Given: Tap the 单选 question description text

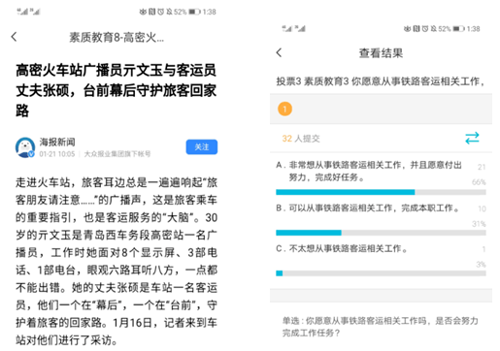Looking at the screenshot, I should pos(380,327).
